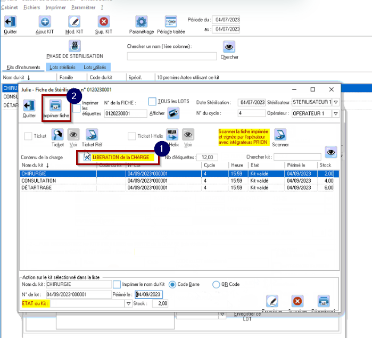This screenshot has width=372, height=338.
Task: Switch to Lots stérilisés tab
Action: click(x=62, y=68)
